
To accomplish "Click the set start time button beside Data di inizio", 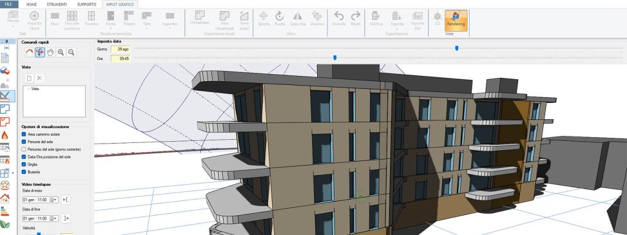I will click(x=66, y=200).
